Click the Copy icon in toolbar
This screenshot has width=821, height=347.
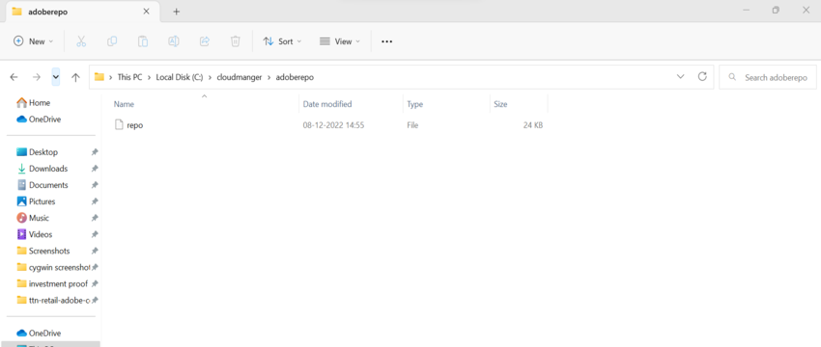coord(112,41)
